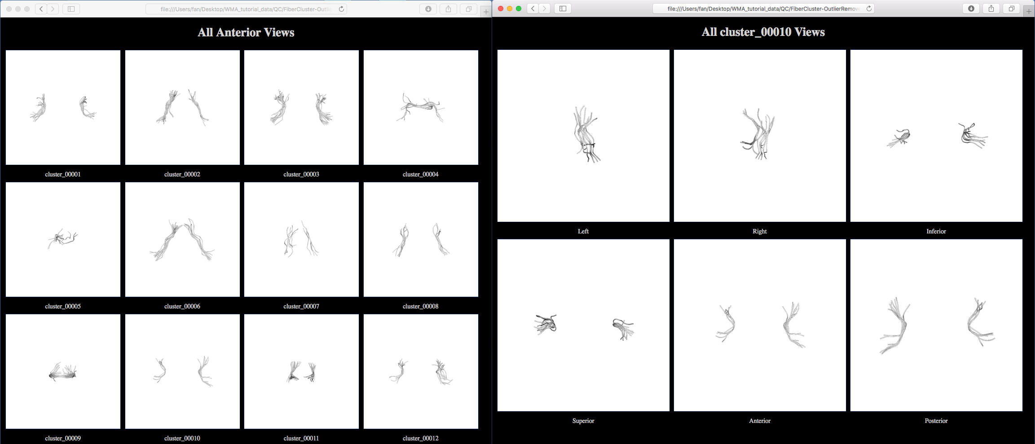Open cluster_00002 anterior thumbnail
1035x444 pixels.
coord(182,107)
